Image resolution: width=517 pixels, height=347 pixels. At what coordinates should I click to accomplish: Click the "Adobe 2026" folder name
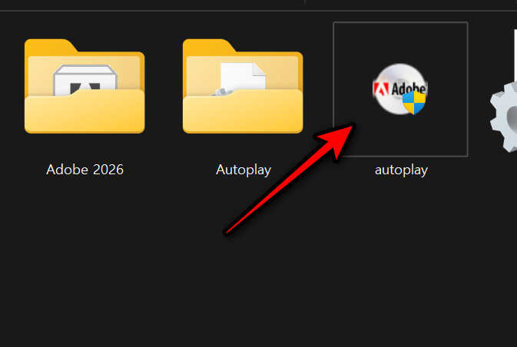tap(85, 170)
